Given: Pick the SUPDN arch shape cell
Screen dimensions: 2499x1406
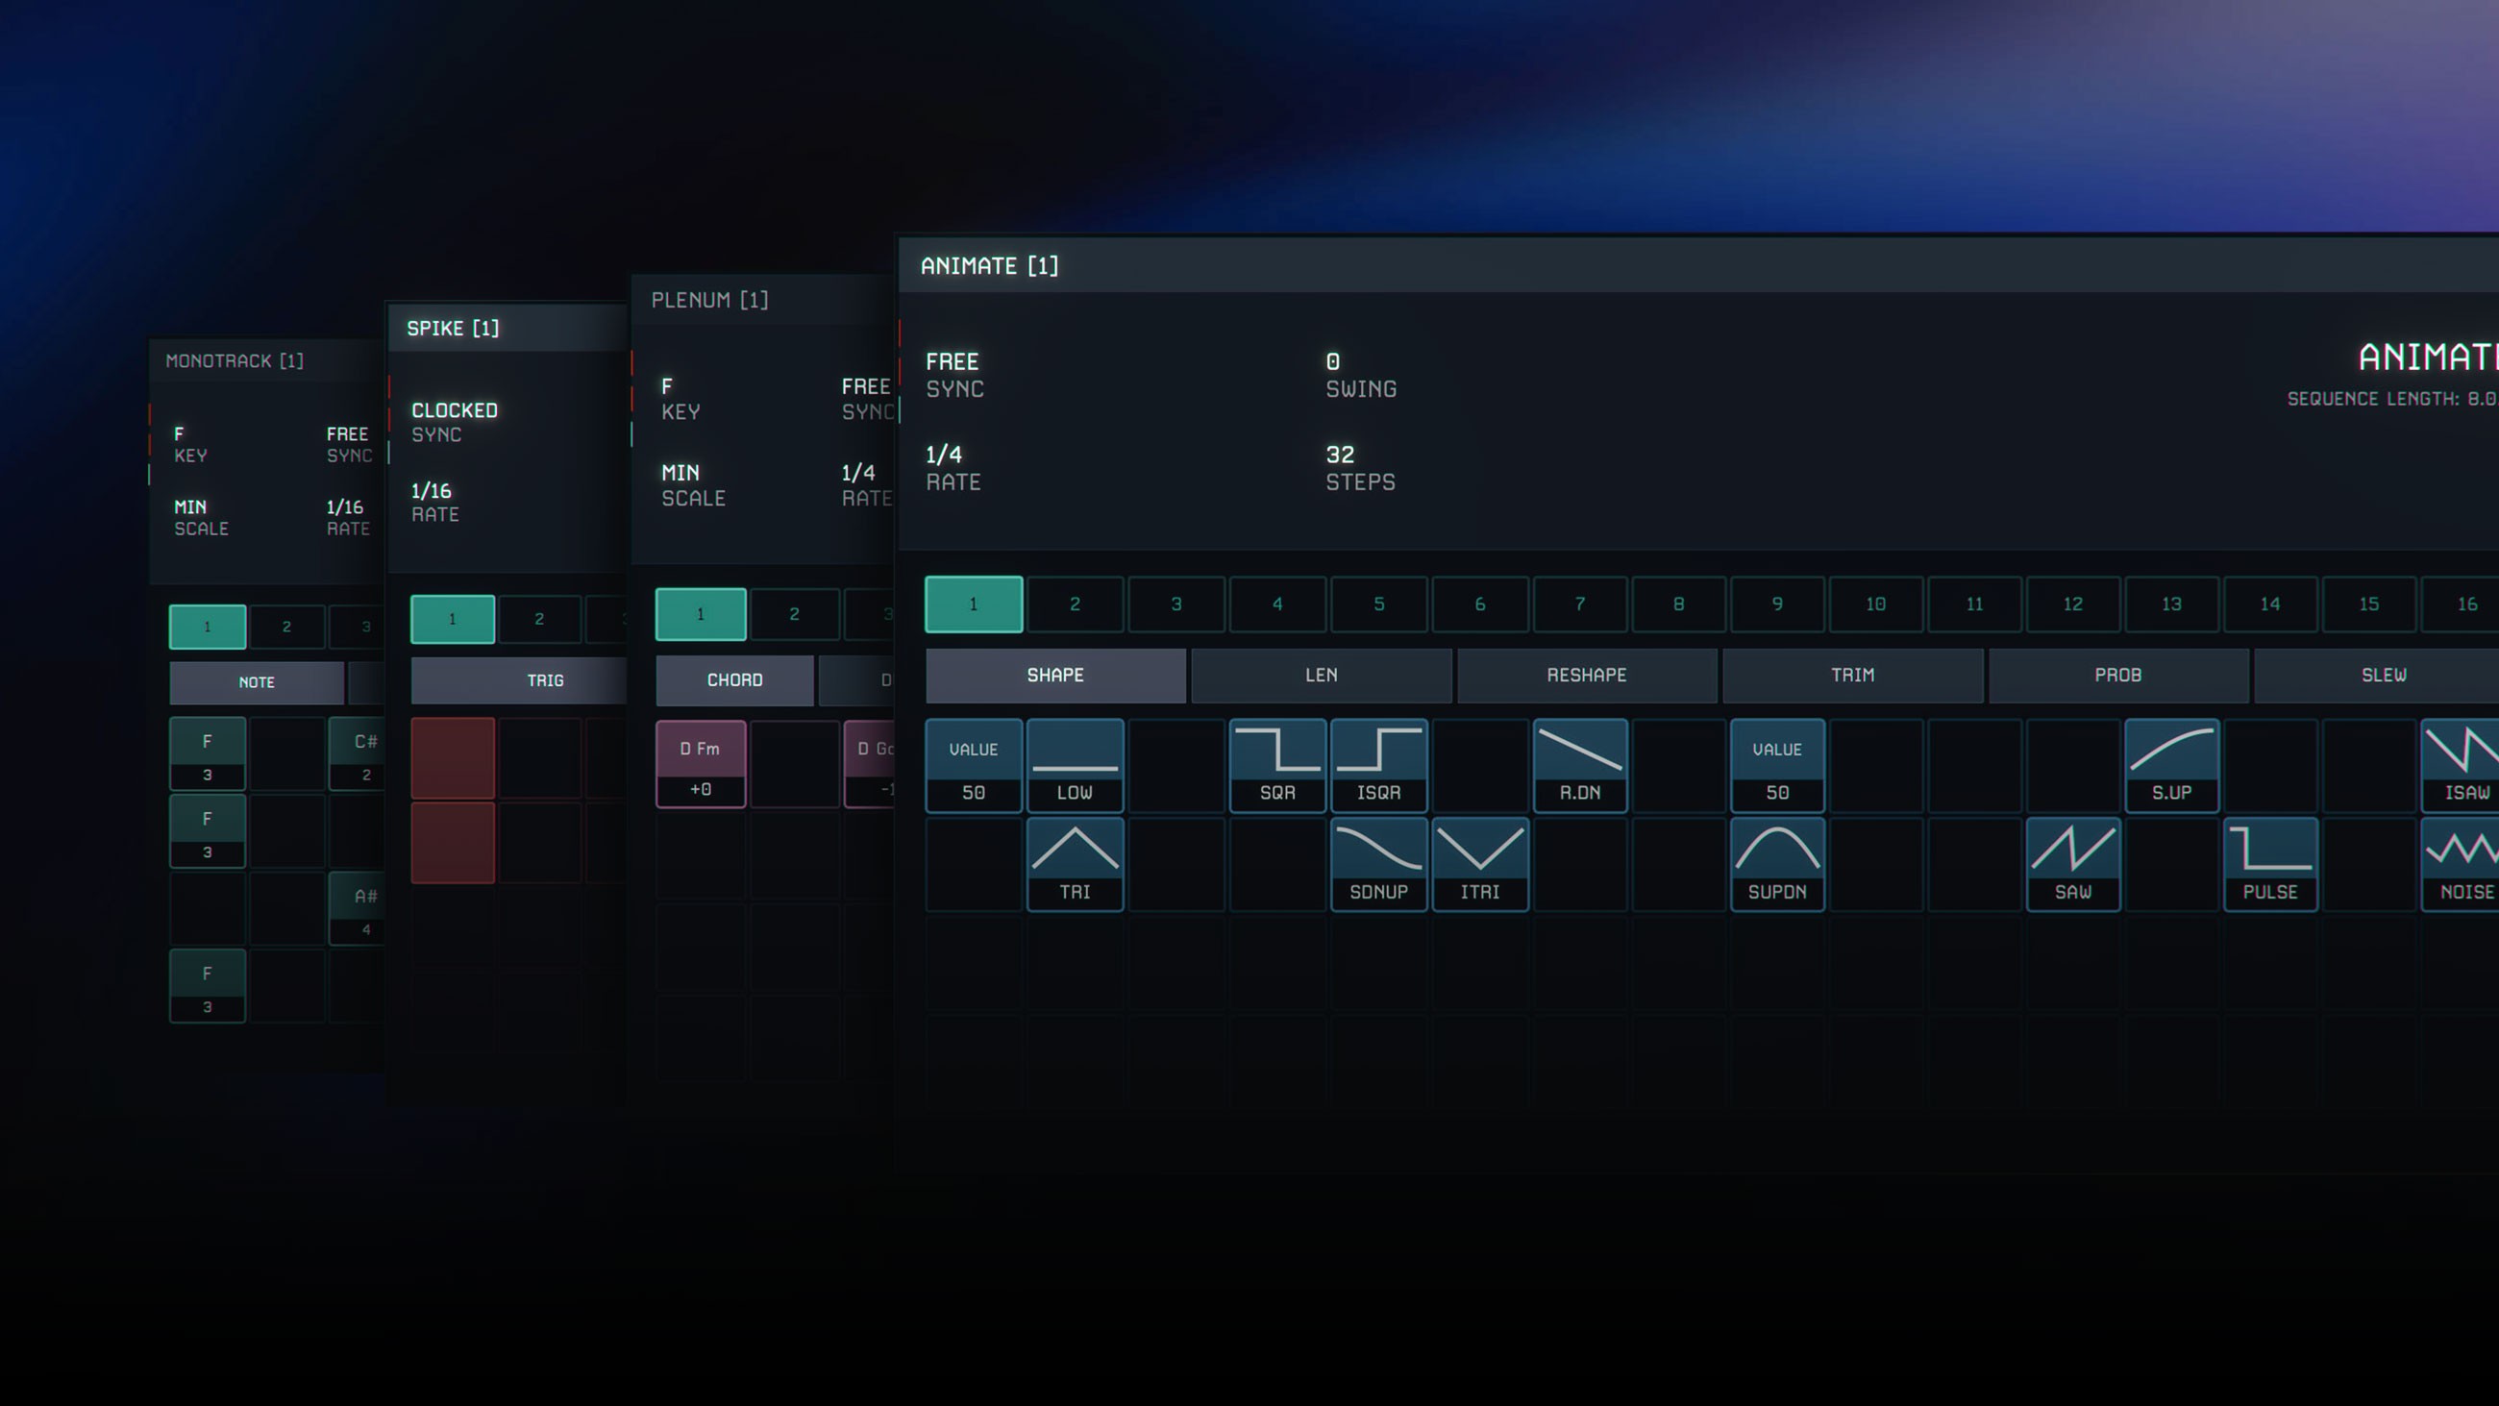Looking at the screenshot, I should [1776, 864].
